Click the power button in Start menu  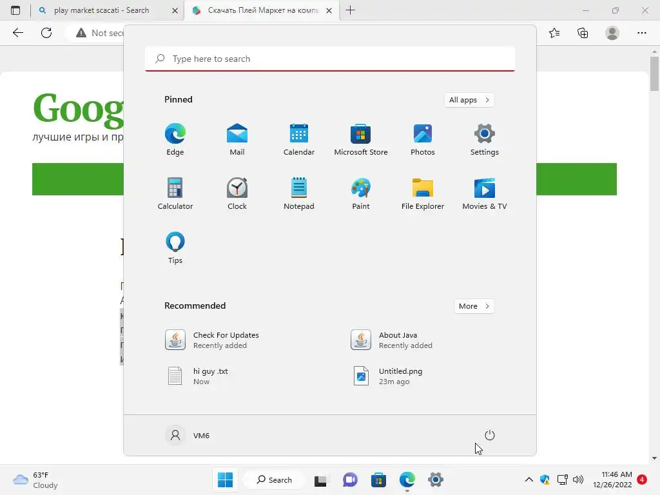pos(490,435)
